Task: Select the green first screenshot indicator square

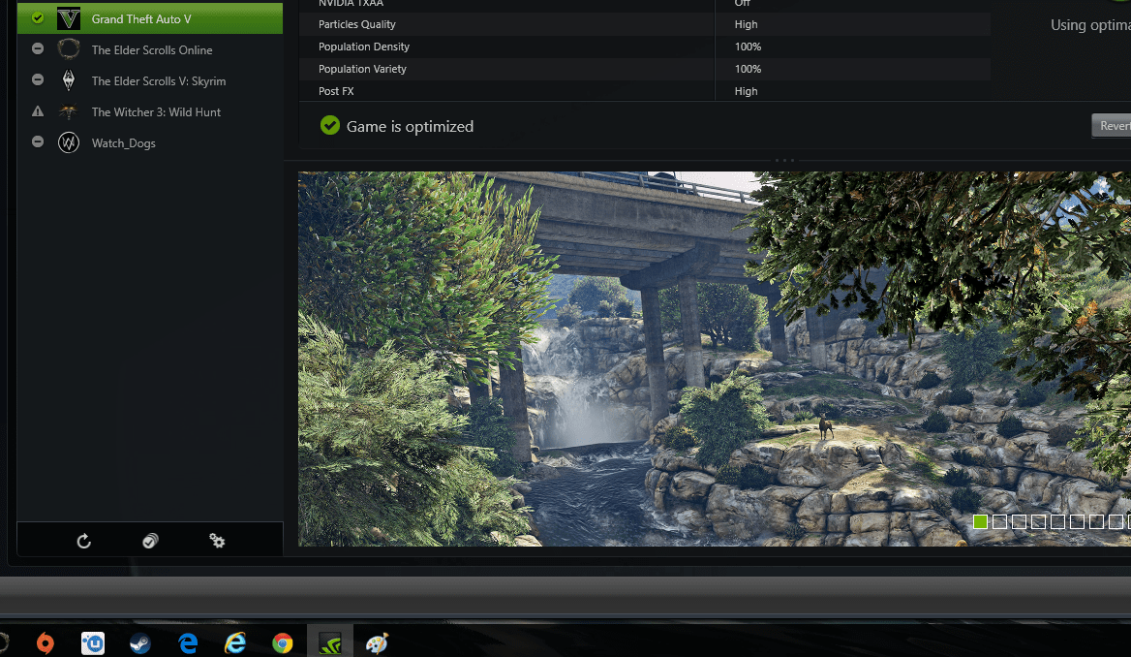Action: 980,521
